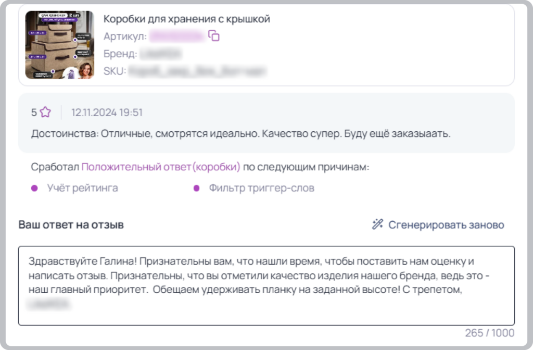Click the star rating icon

[x=45, y=113]
